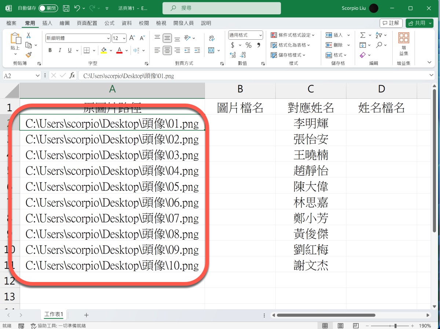Image resolution: width=440 pixels, height=329 pixels.
Task: Toggle middle vertical alignment
Action: pyautogui.click(x=167, y=38)
